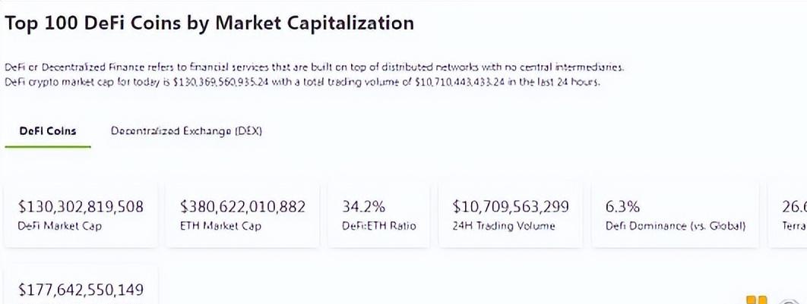Click the partially visible Terra card
This screenshot has height=304, width=807.
[790, 214]
